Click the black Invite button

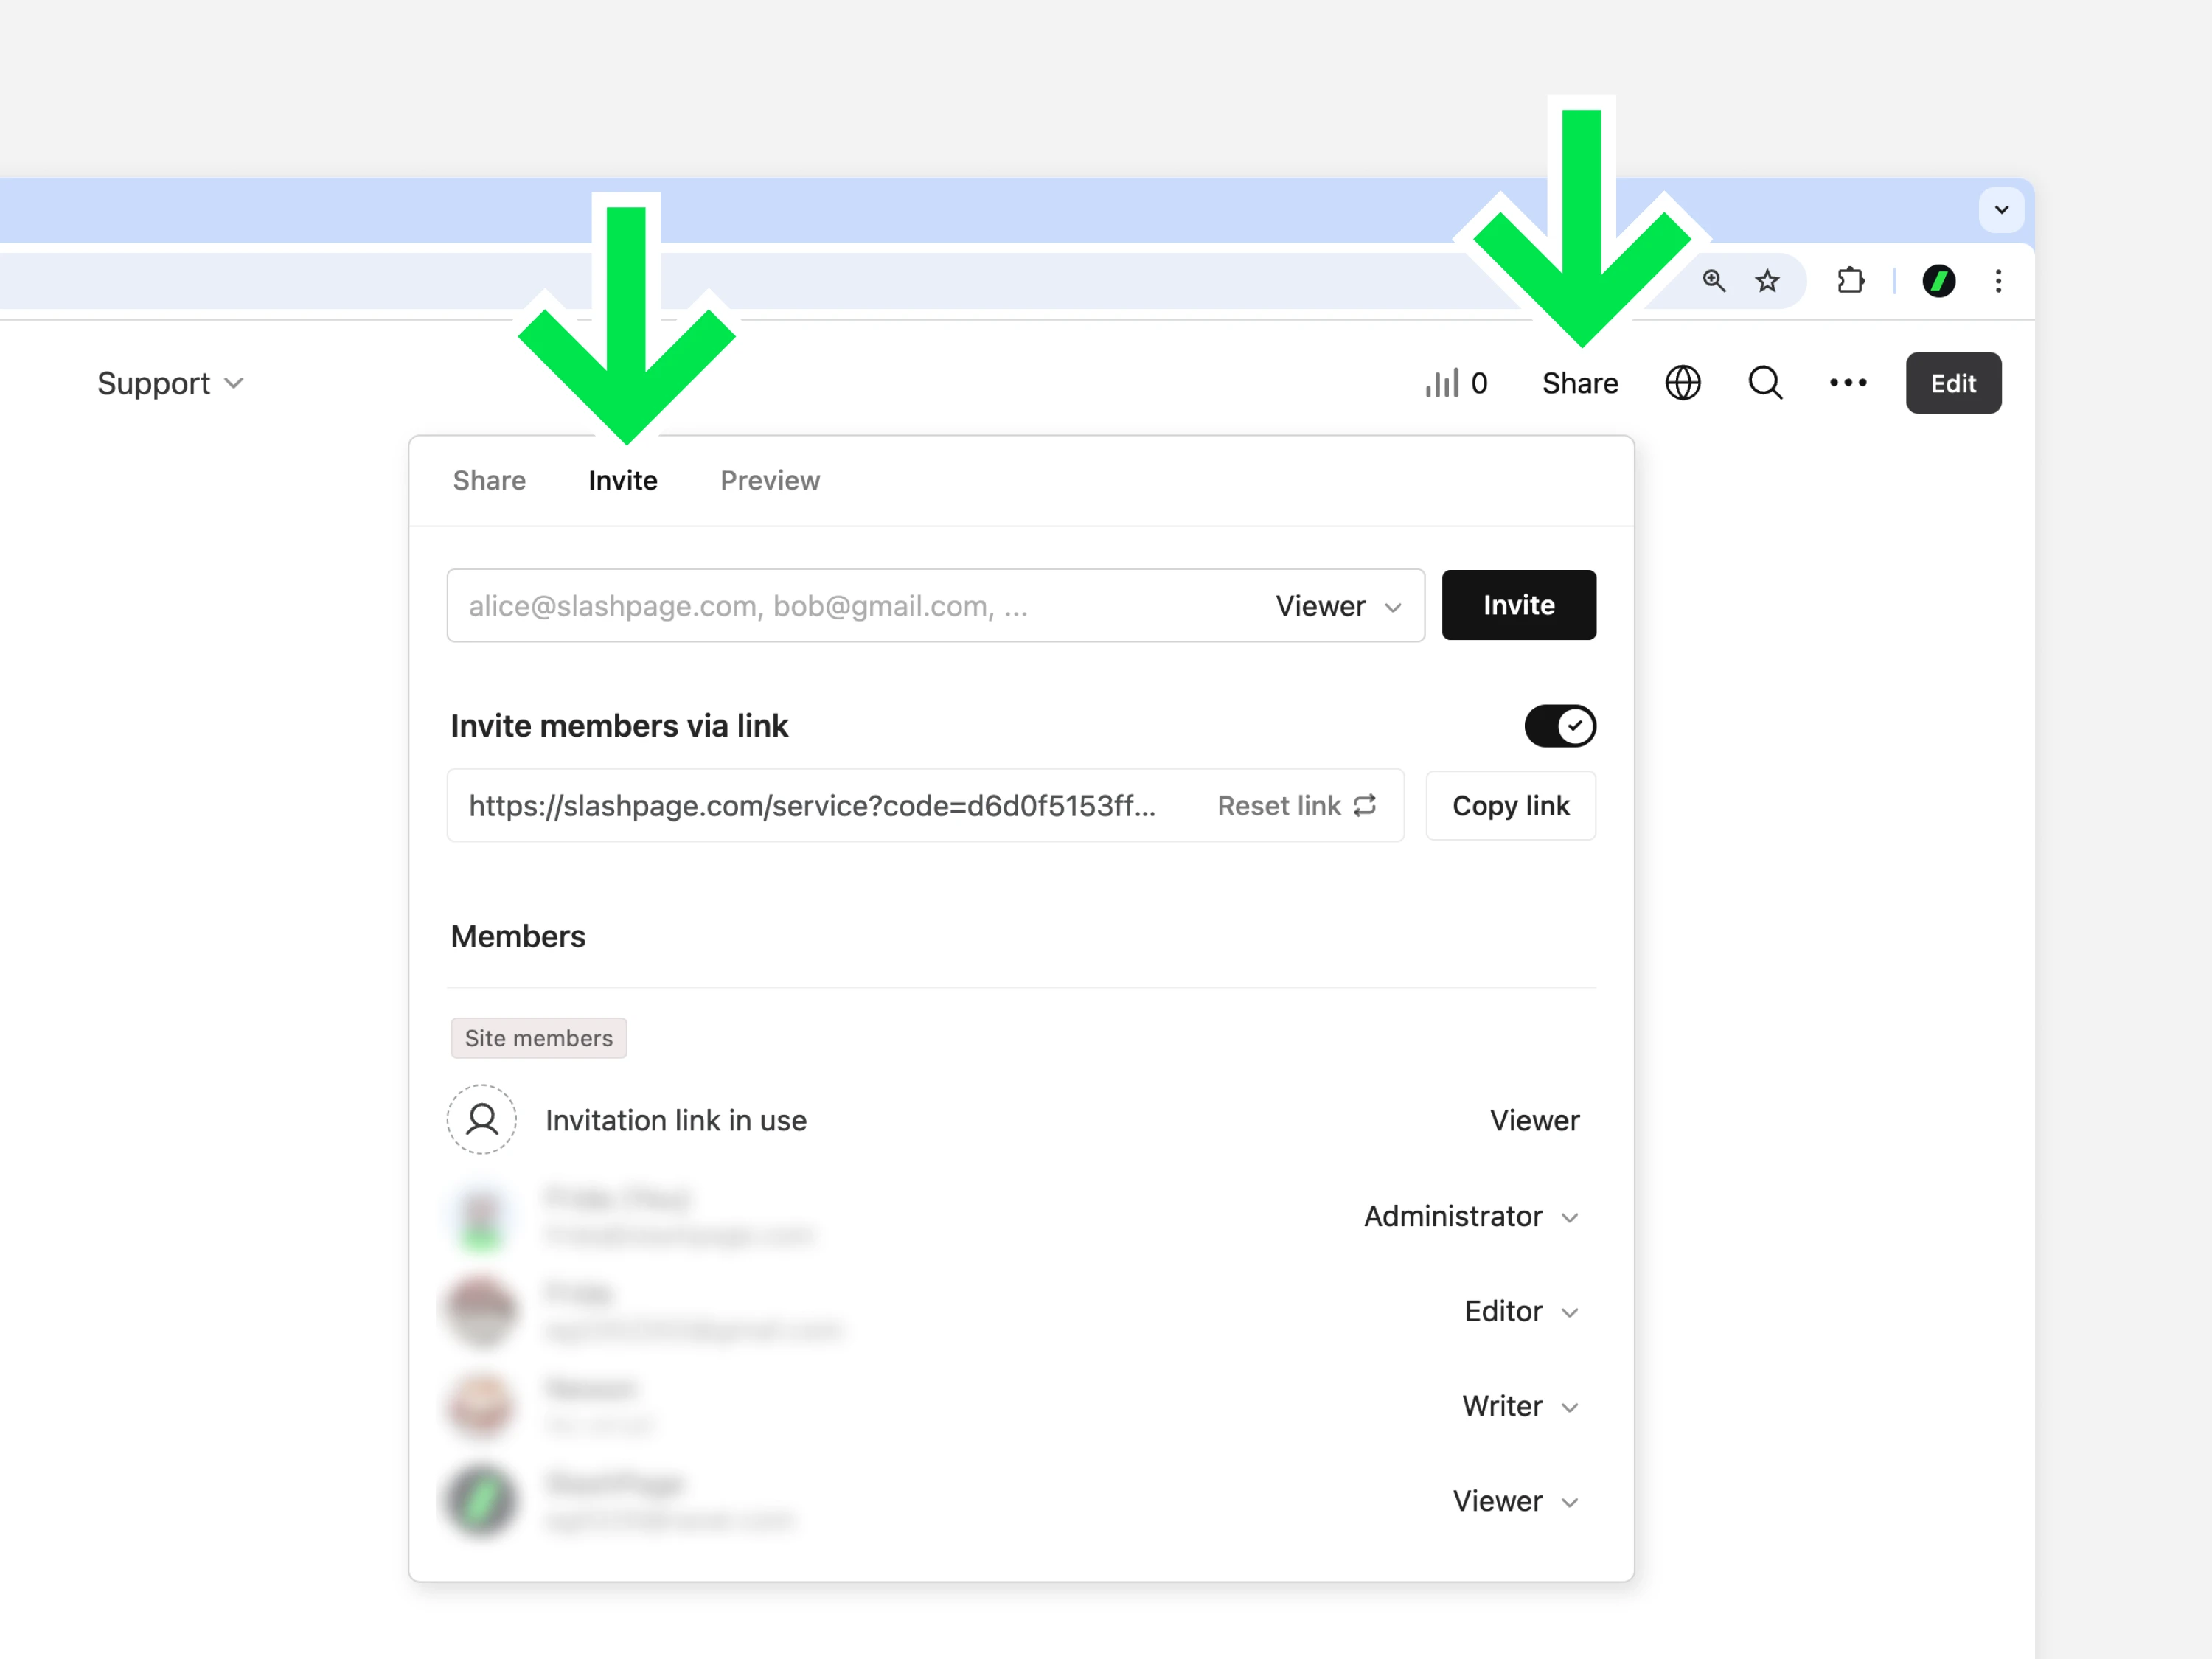click(x=1519, y=605)
